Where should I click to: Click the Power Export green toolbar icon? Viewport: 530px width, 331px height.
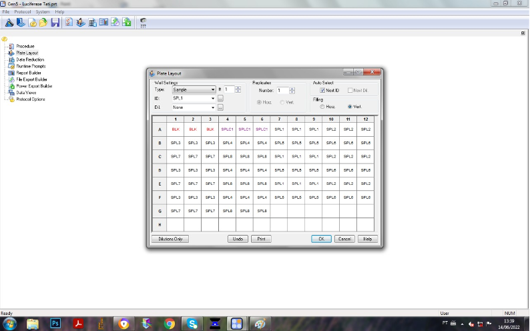126,23
